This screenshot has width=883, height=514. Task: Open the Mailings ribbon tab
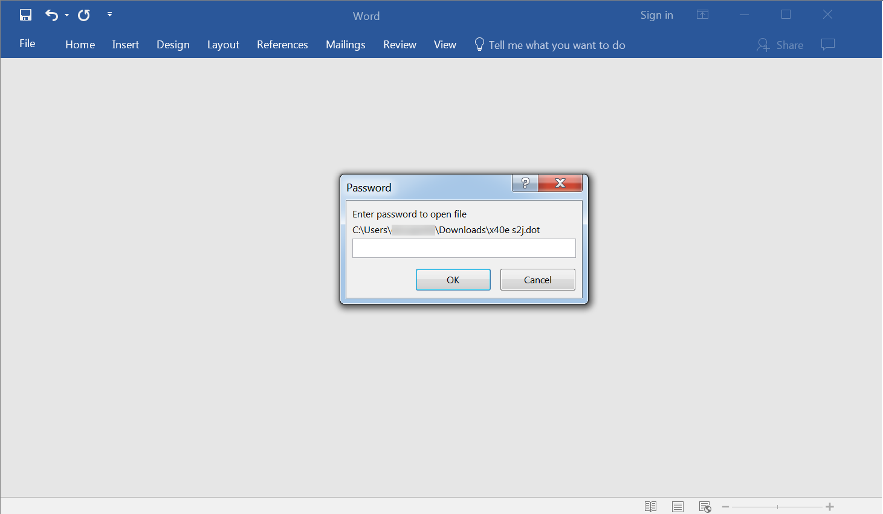point(345,45)
